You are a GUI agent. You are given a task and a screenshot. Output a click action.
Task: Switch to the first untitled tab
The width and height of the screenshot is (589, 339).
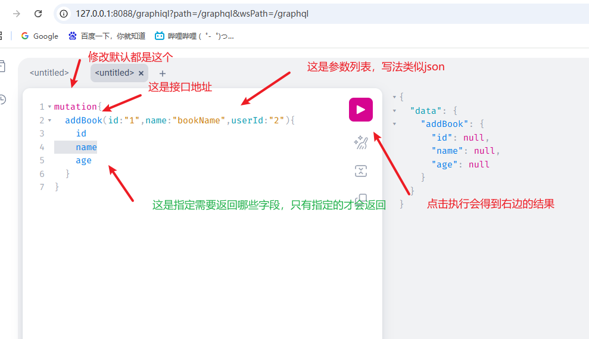[x=49, y=73]
